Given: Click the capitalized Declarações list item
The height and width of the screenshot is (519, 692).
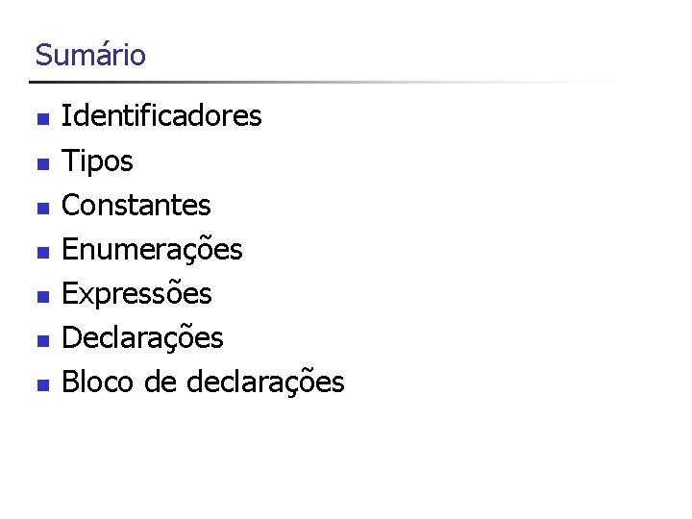Looking at the screenshot, I should click(142, 338).
